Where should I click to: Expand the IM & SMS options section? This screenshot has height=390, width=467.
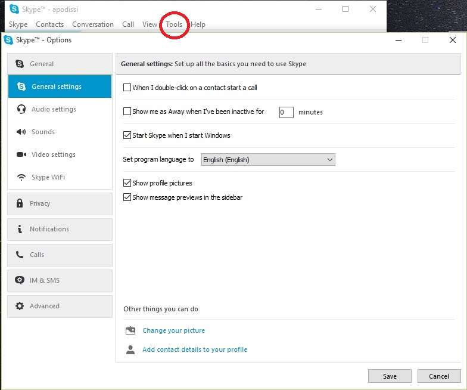[x=60, y=280]
